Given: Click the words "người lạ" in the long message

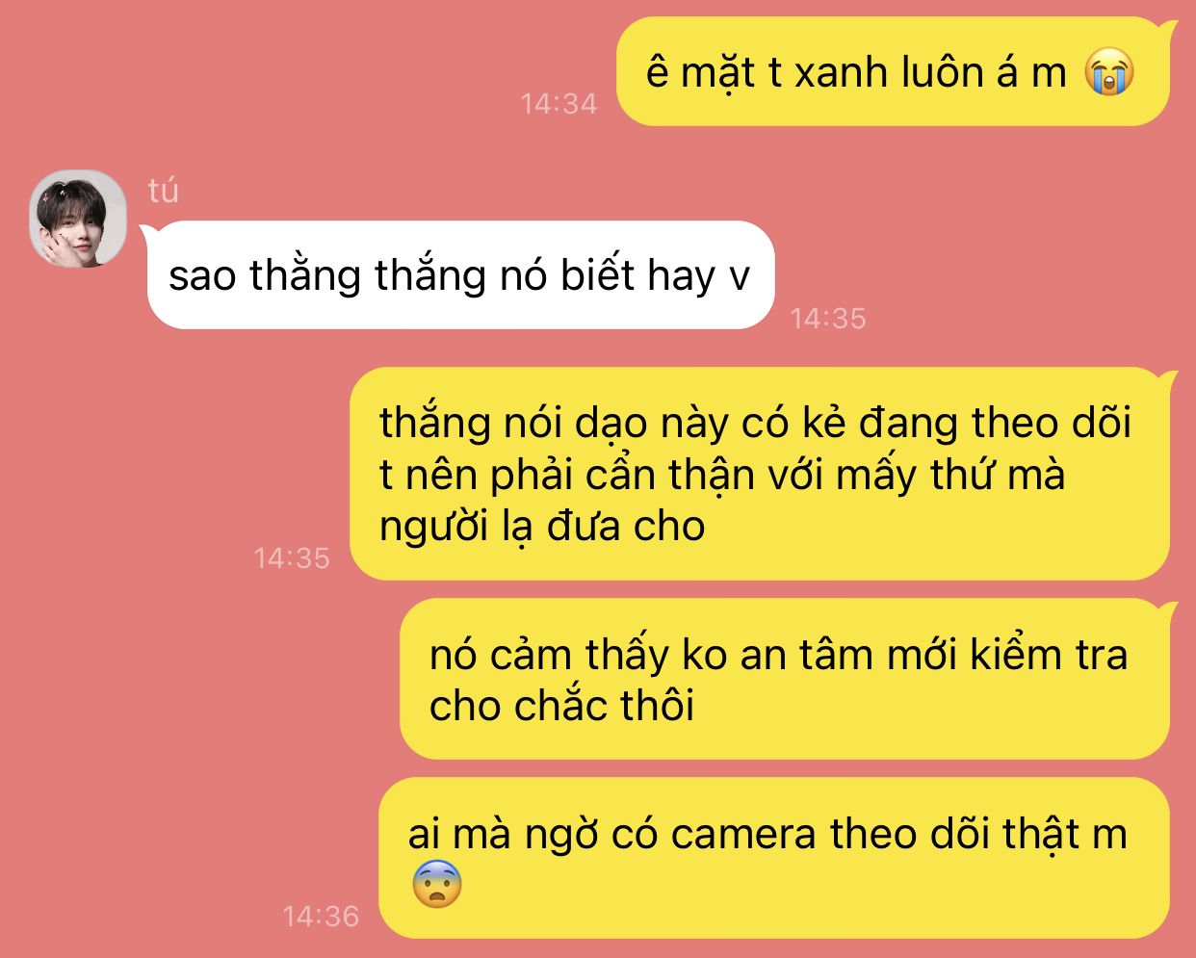Looking at the screenshot, I should click(x=457, y=527).
